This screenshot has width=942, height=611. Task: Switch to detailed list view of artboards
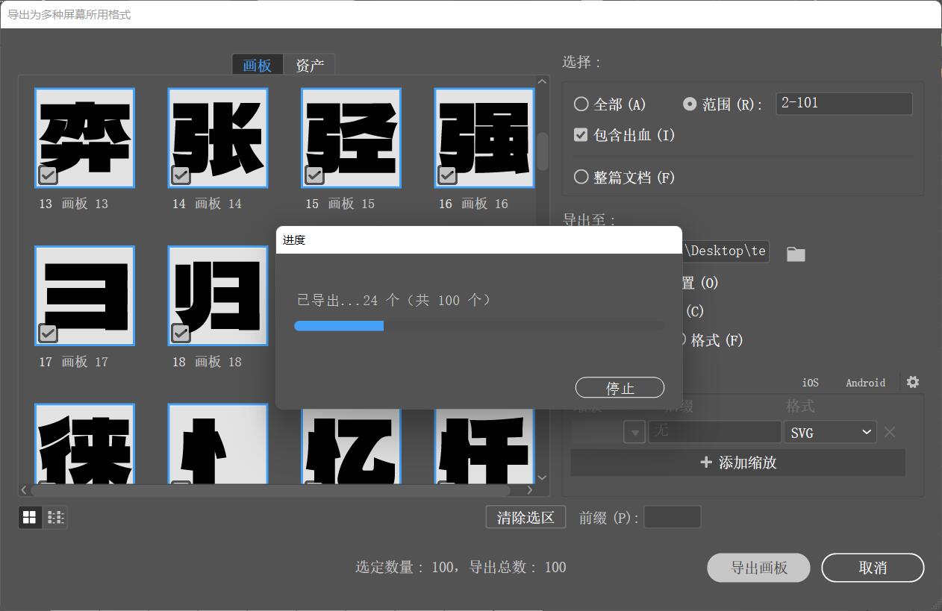point(56,517)
